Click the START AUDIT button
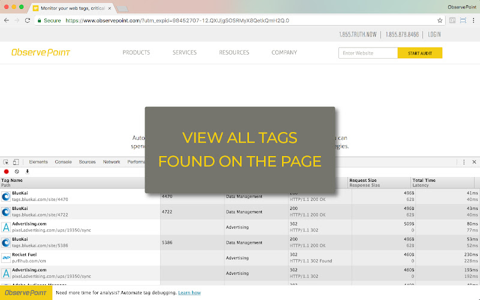This screenshot has width=480, height=300. [420, 53]
